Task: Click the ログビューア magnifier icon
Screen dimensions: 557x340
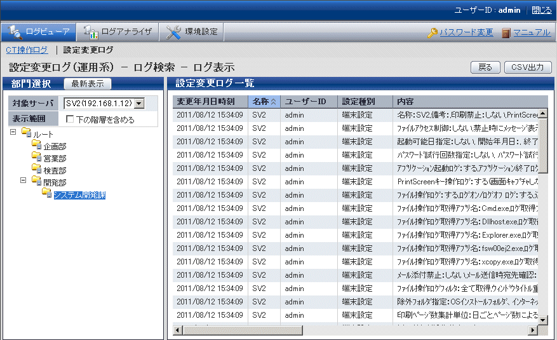Action: point(15,32)
